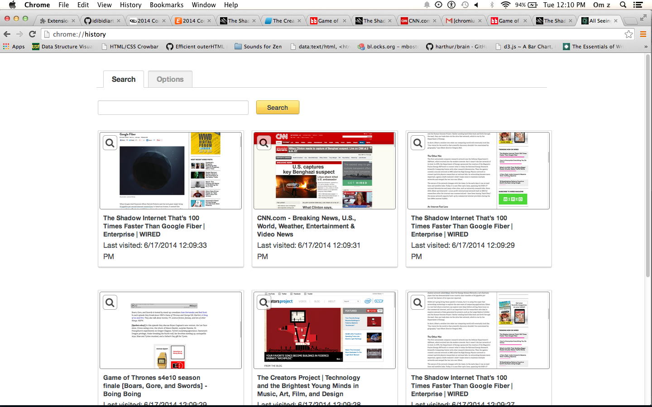Click the browser forward arrow

(x=19, y=34)
